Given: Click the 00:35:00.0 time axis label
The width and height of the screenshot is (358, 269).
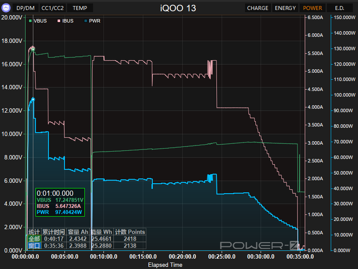Looking at the screenshot, I should pos(300,257).
